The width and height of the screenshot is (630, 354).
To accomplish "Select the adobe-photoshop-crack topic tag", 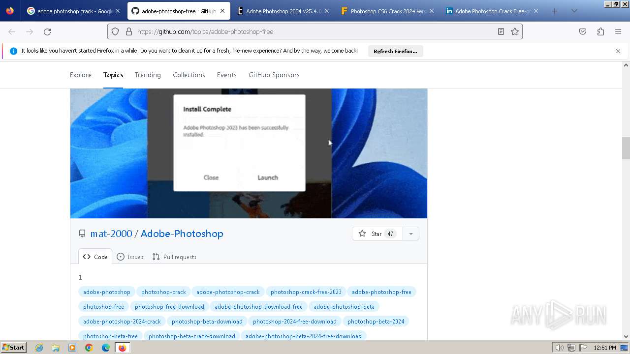I will (228, 292).
